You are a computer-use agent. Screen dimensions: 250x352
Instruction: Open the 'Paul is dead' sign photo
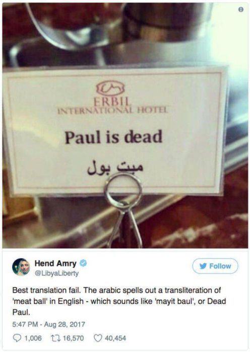click(125, 126)
